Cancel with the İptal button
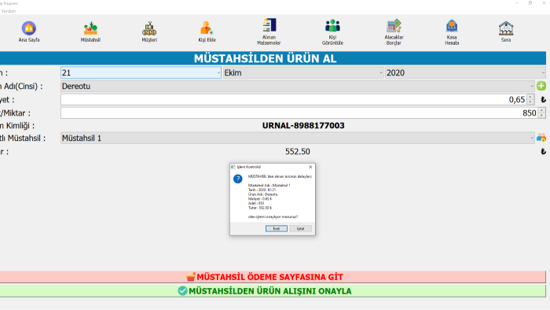Screen dimensions: 550x310 coord(301,228)
